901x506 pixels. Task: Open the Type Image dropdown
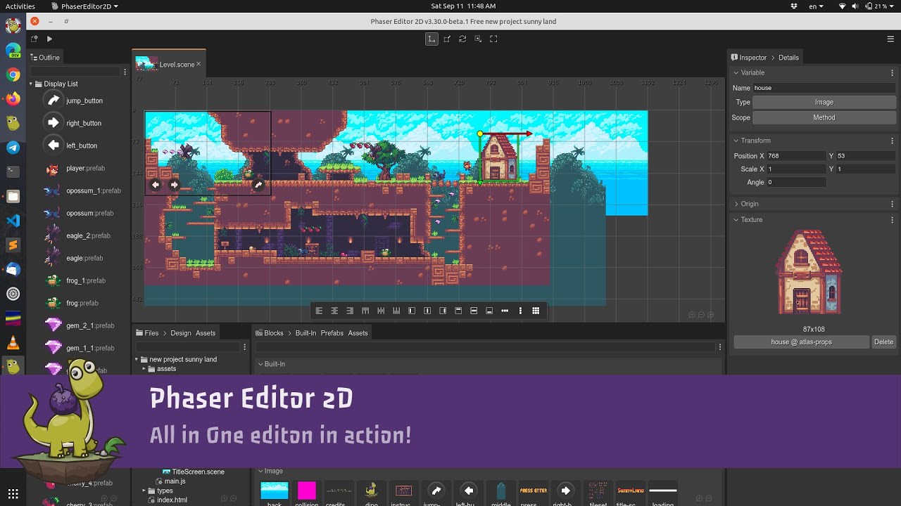[x=824, y=102]
